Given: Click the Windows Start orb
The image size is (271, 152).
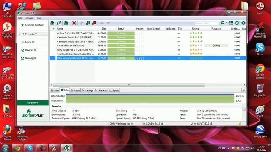Looking at the screenshot, I should point(5,148).
